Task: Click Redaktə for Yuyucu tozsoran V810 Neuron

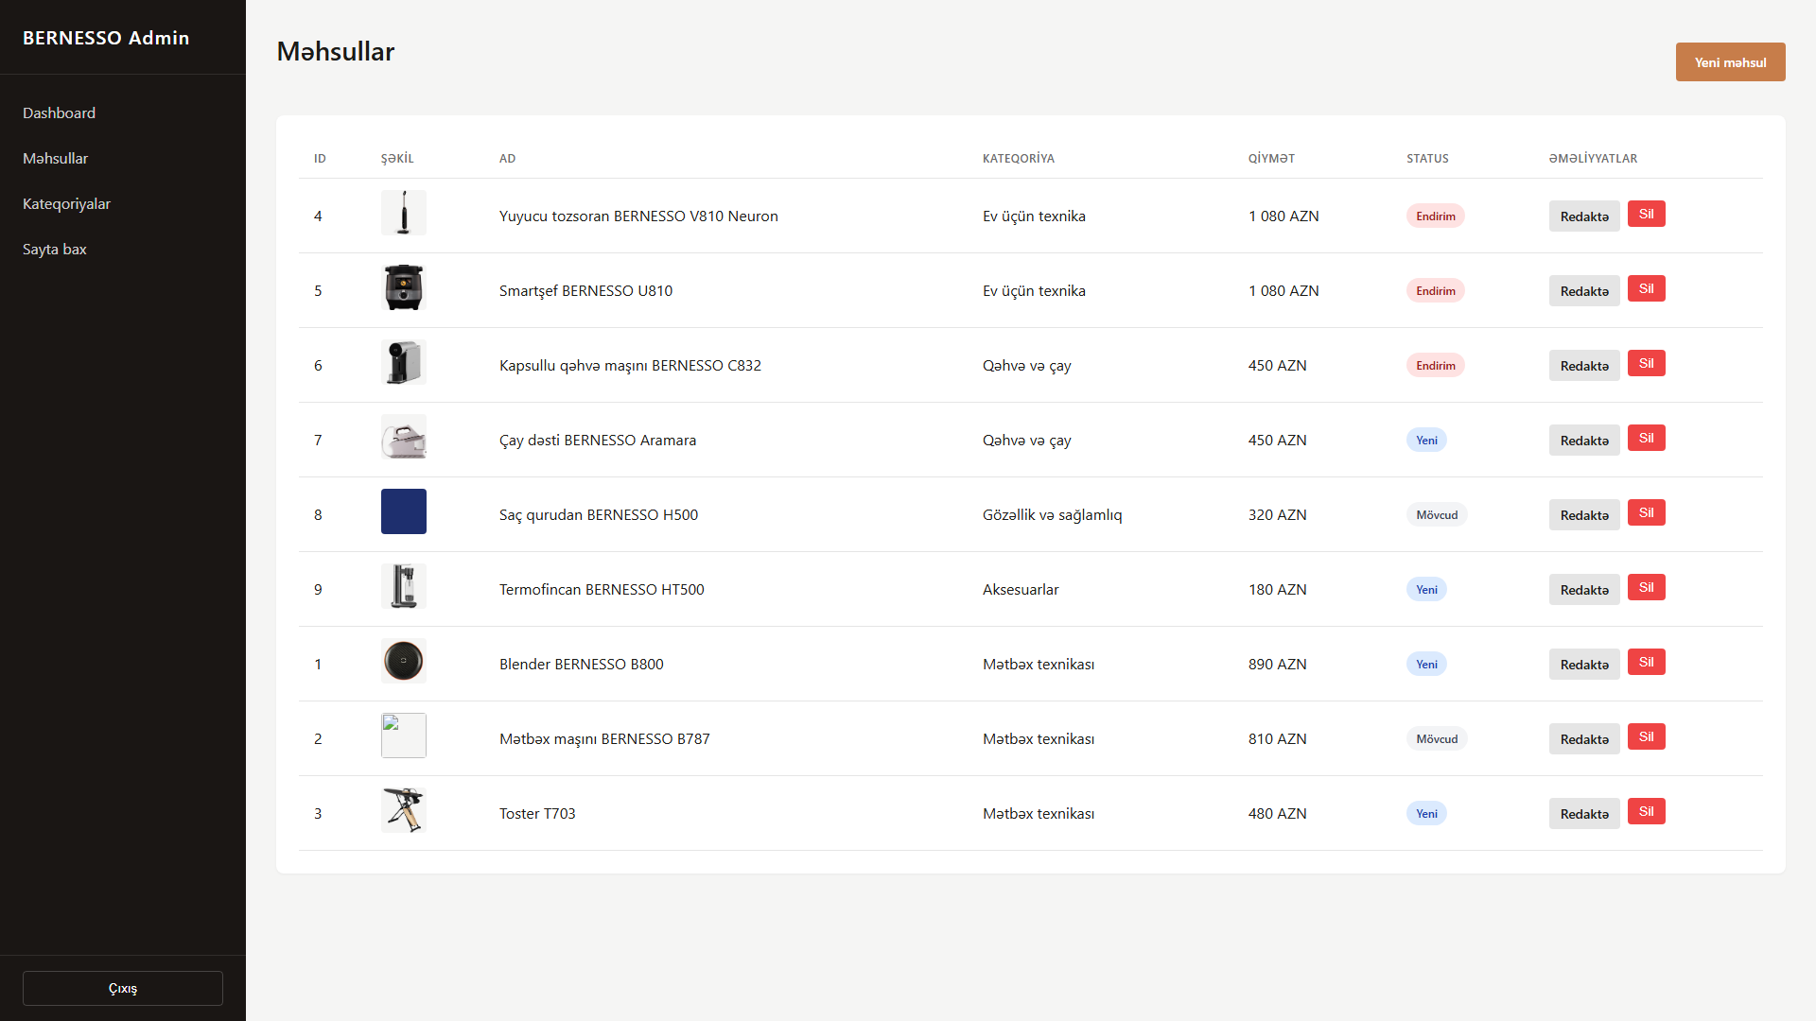Action: click(x=1584, y=216)
